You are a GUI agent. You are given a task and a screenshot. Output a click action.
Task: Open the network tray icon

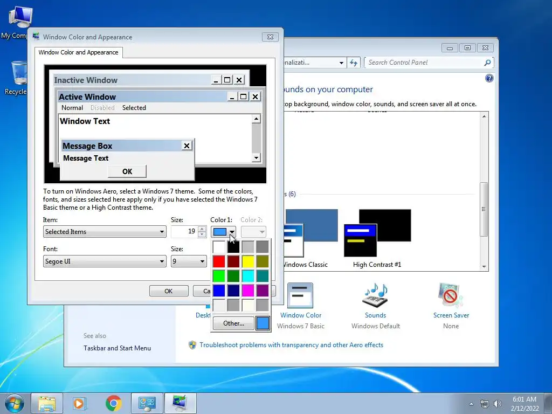tap(485, 404)
